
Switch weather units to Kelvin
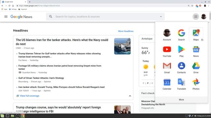[x=152, y=83]
